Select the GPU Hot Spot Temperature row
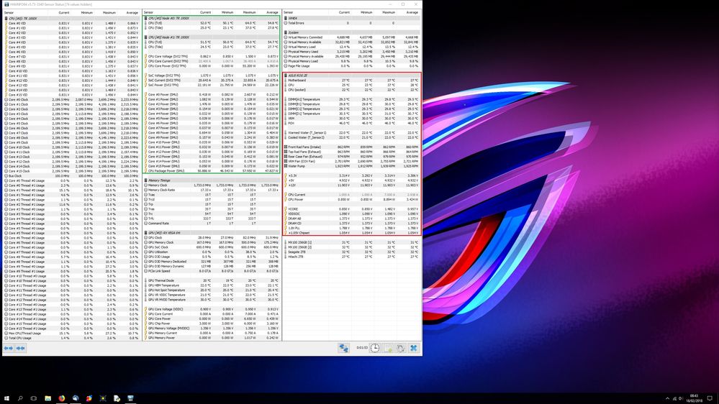Viewport: 719px width, 404px height. tap(212, 290)
